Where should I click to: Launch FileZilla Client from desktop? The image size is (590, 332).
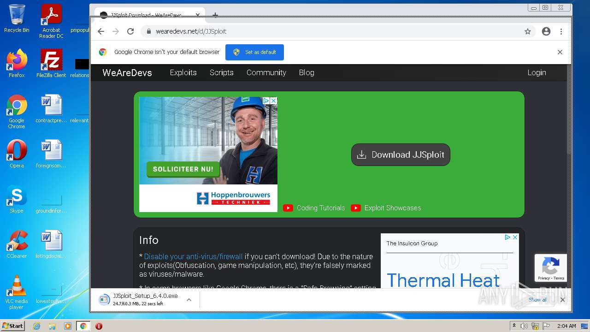[x=51, y=63]
